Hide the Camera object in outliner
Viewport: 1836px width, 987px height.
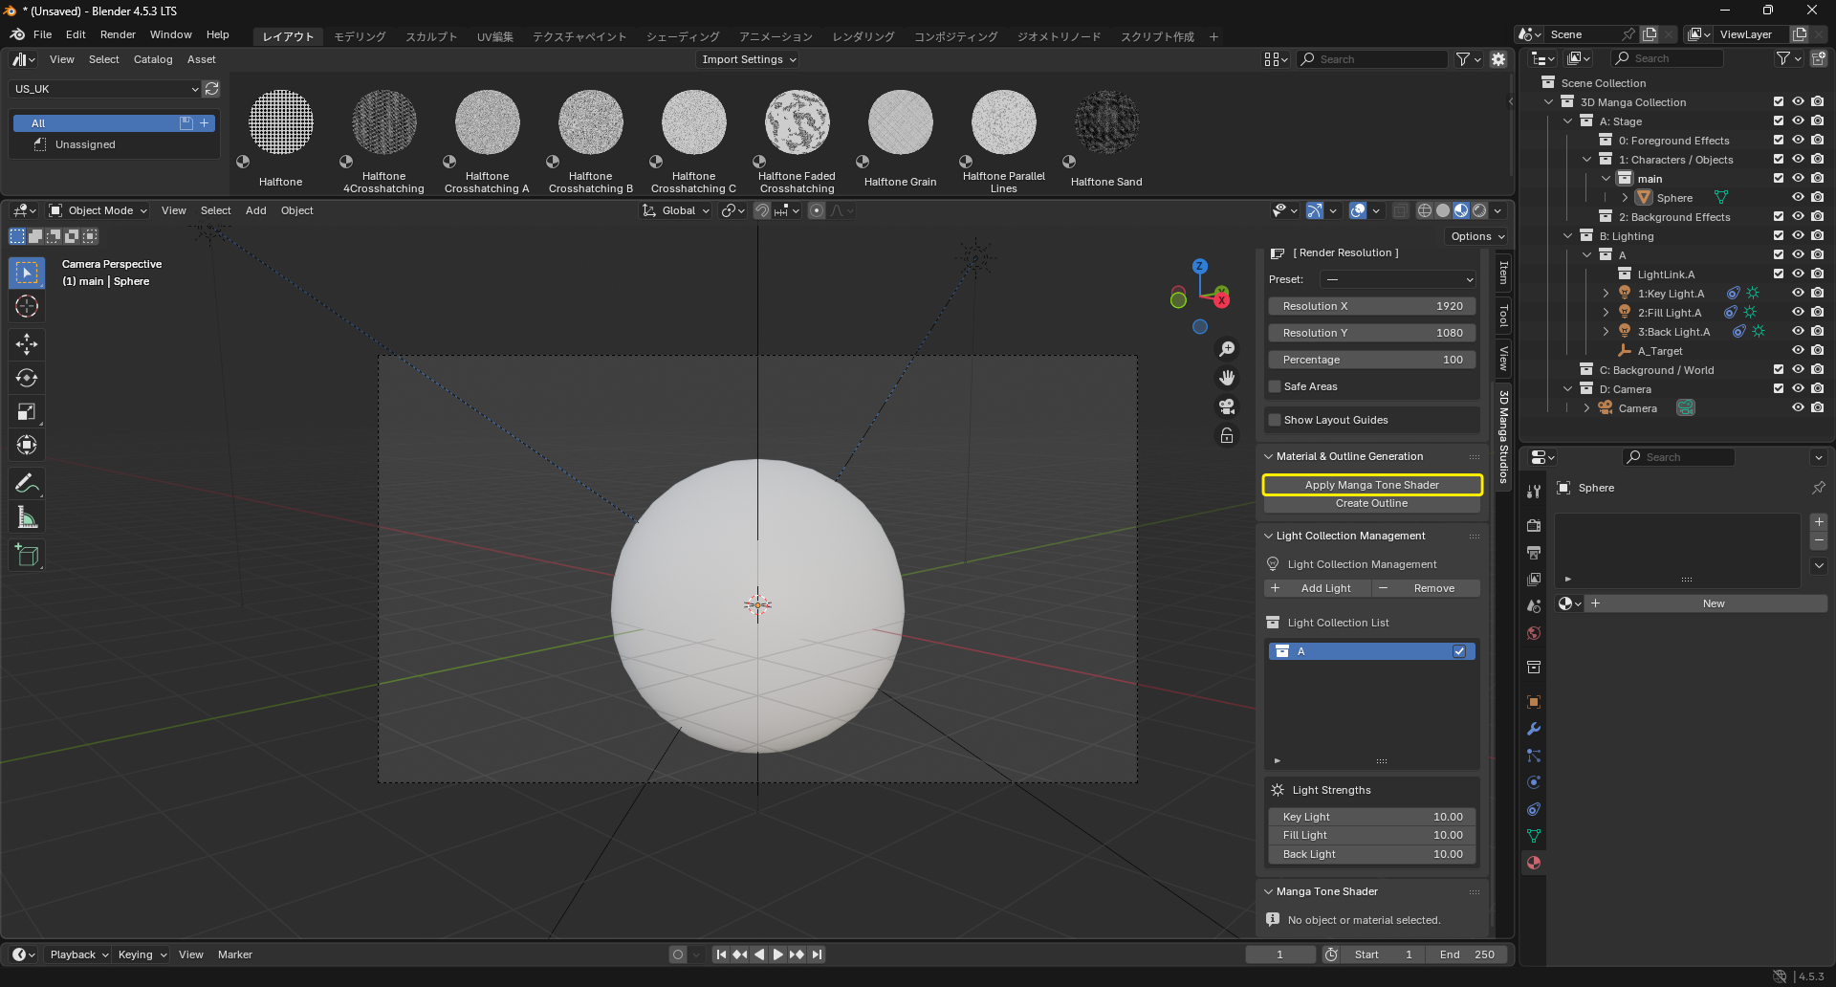[x=1798, y=408]
